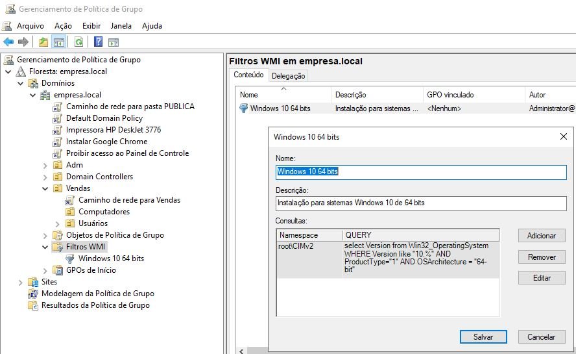The width and height of the screenshot is (576, 354).
Task: Close the Windows 10 64 bits dialog
Action: (x=564, y=136)
